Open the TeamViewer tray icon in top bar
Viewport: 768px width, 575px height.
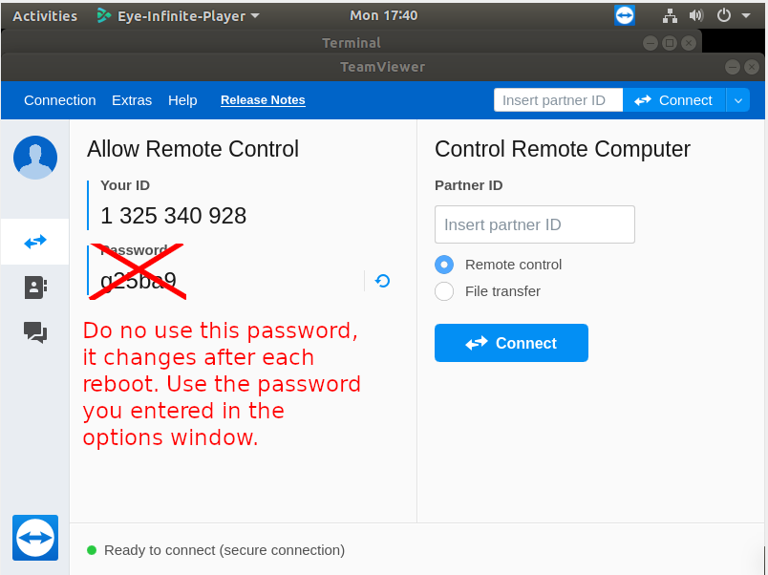click(x=625, y=15)
